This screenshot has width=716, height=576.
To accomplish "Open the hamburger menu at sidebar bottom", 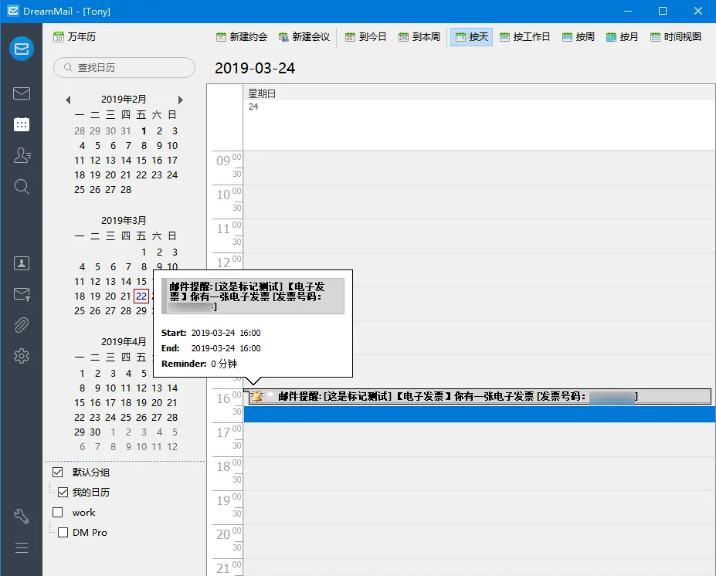I will tap(22, 547).
